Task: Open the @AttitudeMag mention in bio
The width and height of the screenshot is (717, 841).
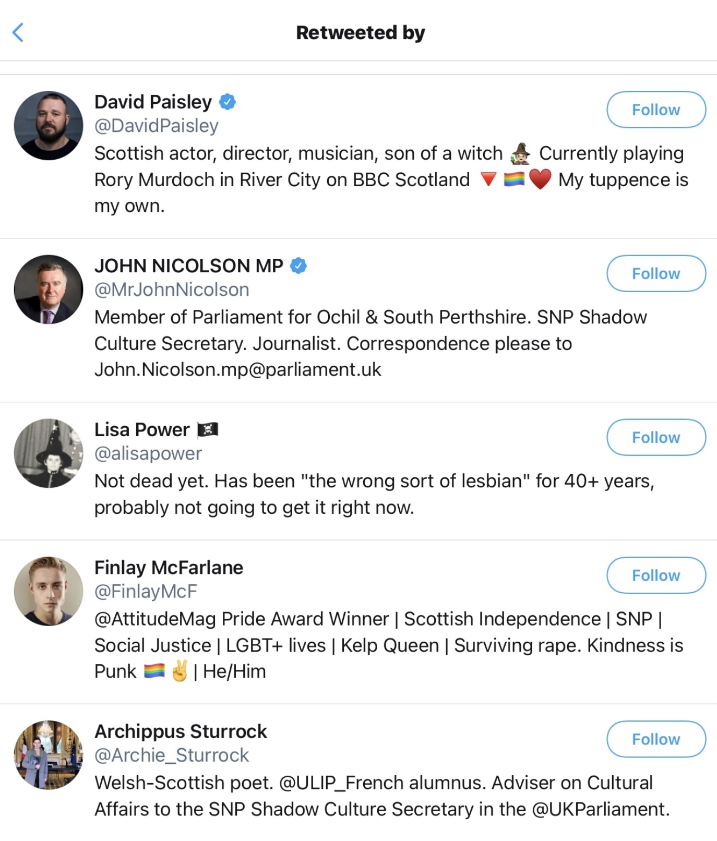Action: (155, 619)
